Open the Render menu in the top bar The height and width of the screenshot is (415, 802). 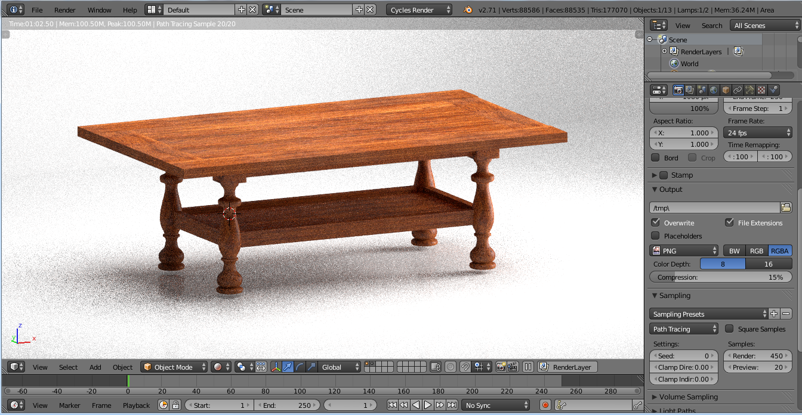(64, 10)
